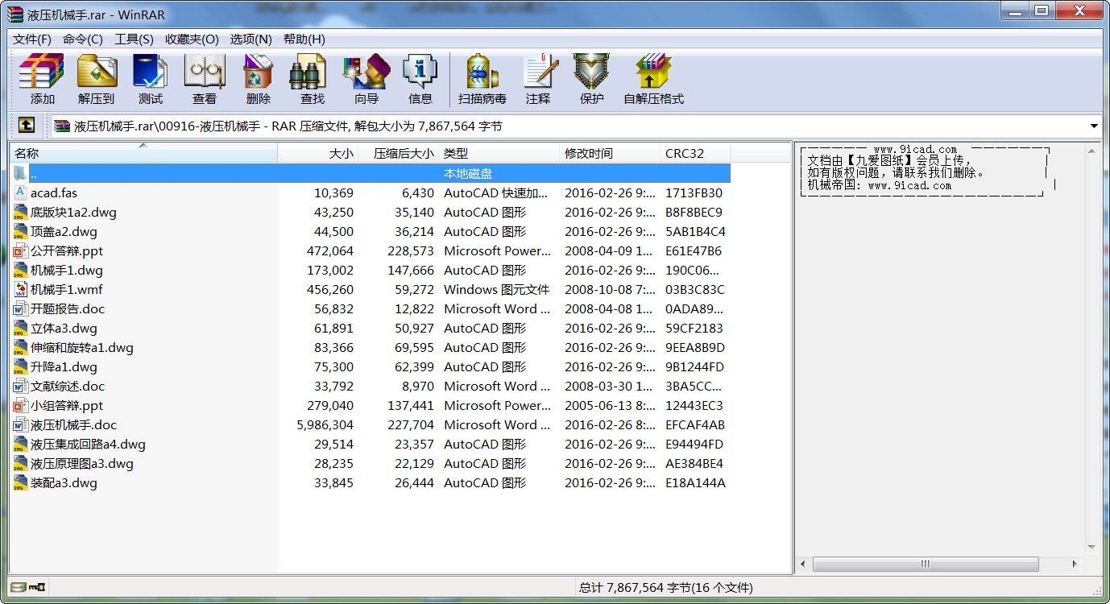
Task: Click the size value 5,986,304
Action: pyautogui.click(x=325, y=424)
